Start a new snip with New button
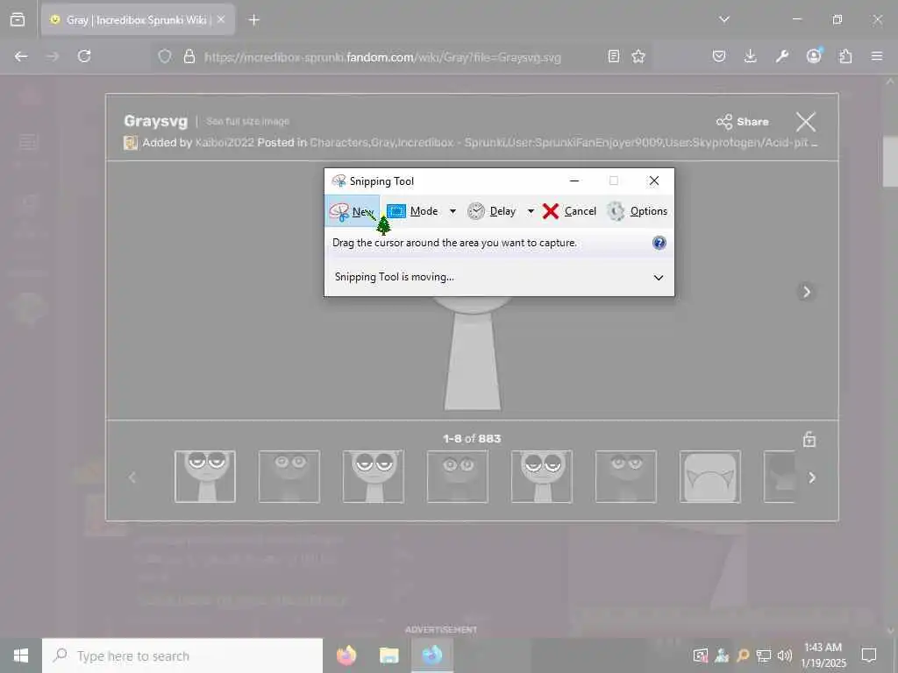Screen dimensions: 898x673 [352, 211]
